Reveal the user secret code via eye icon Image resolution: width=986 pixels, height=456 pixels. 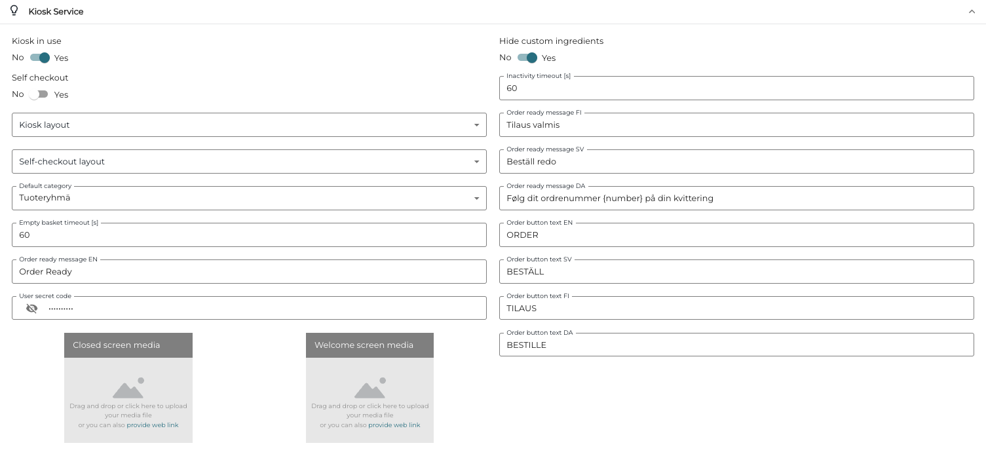[31, 308]
